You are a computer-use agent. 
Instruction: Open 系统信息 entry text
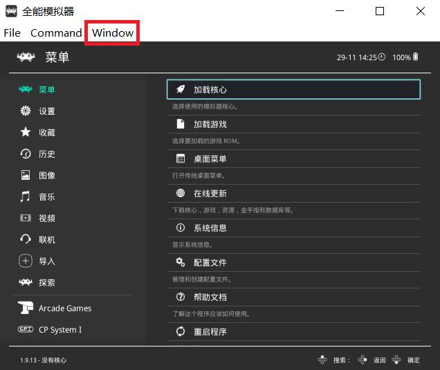pos(210,228)
